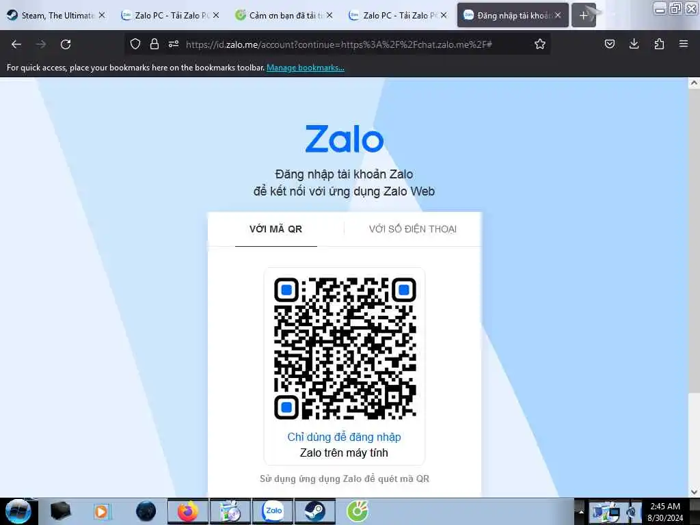Open a new browser tab

(584, 15)
